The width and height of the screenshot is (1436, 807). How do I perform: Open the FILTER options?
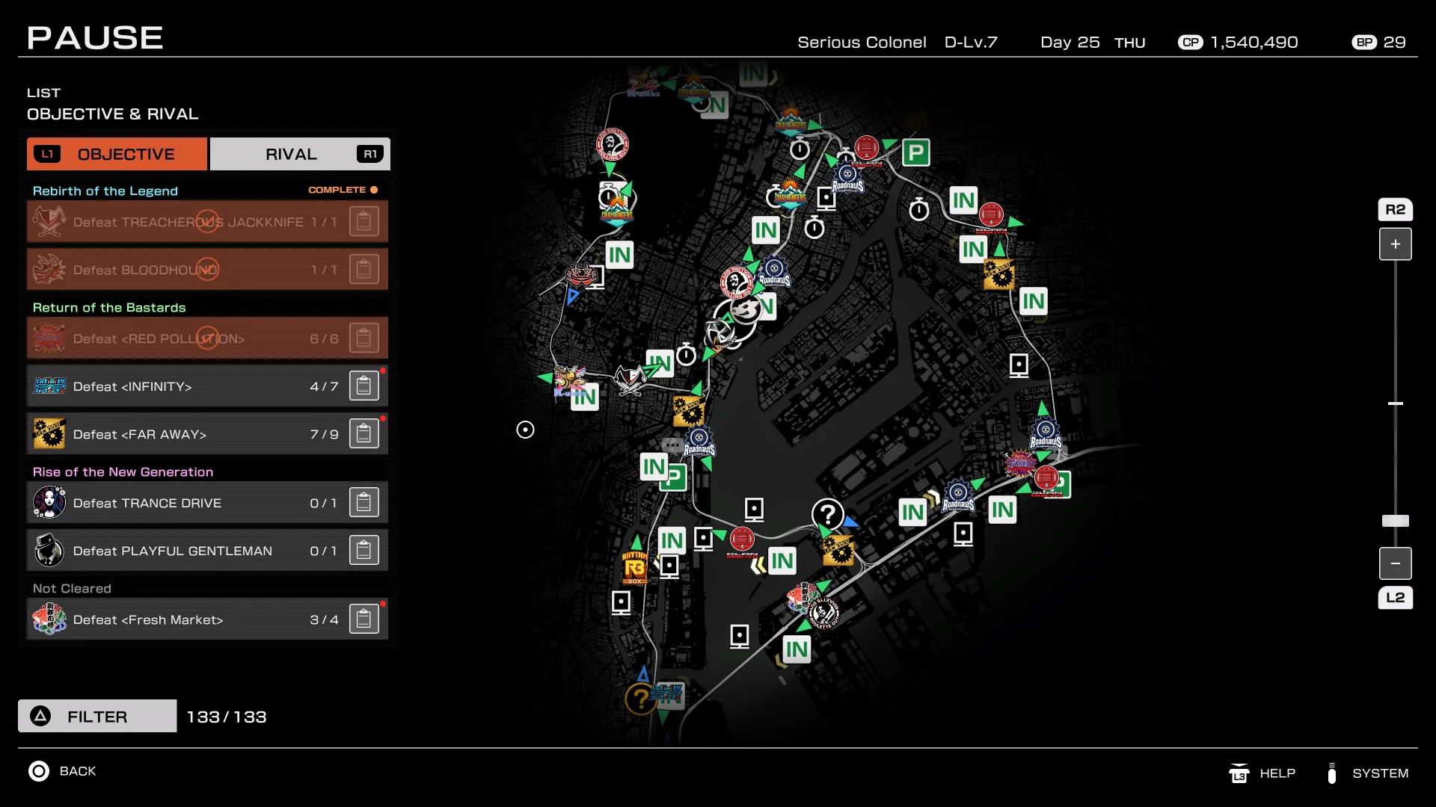pyautogui.click(x=97, y=717)
